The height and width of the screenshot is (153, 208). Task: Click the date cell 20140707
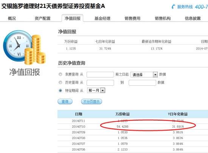click(78, 144)
